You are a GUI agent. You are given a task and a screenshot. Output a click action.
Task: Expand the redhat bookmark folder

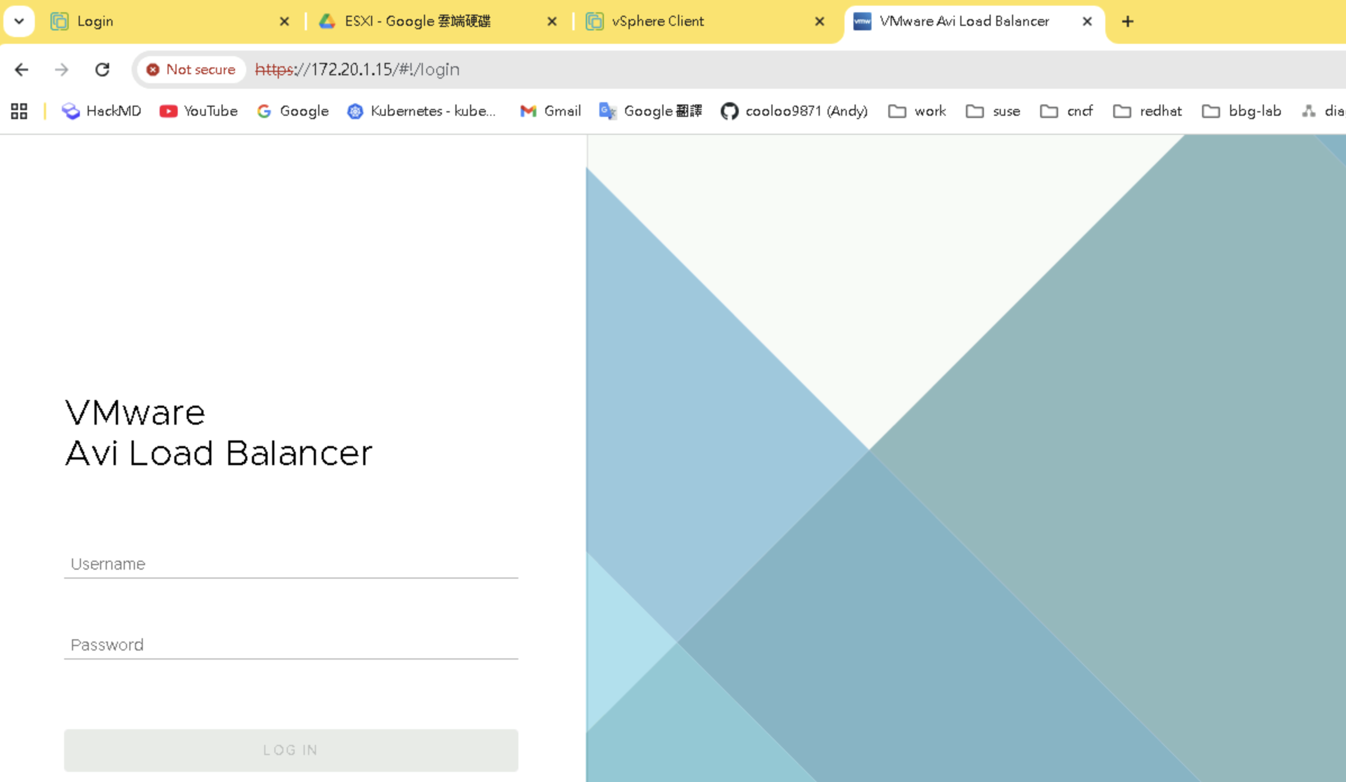pyautogui.click(x=1147, y=111)
